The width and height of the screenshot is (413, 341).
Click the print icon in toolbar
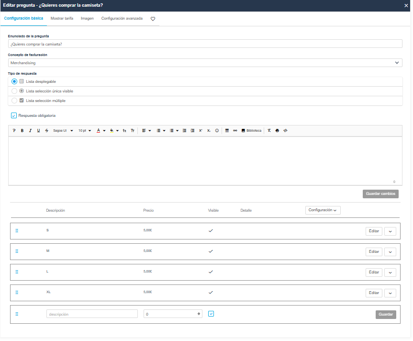[278, 131]
